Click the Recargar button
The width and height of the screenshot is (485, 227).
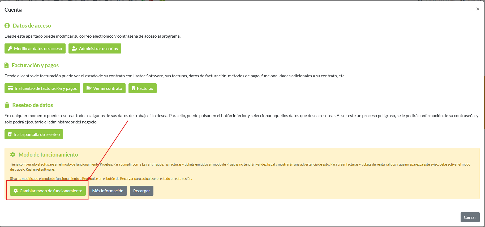pyautogui.click(x=141, y=191)
